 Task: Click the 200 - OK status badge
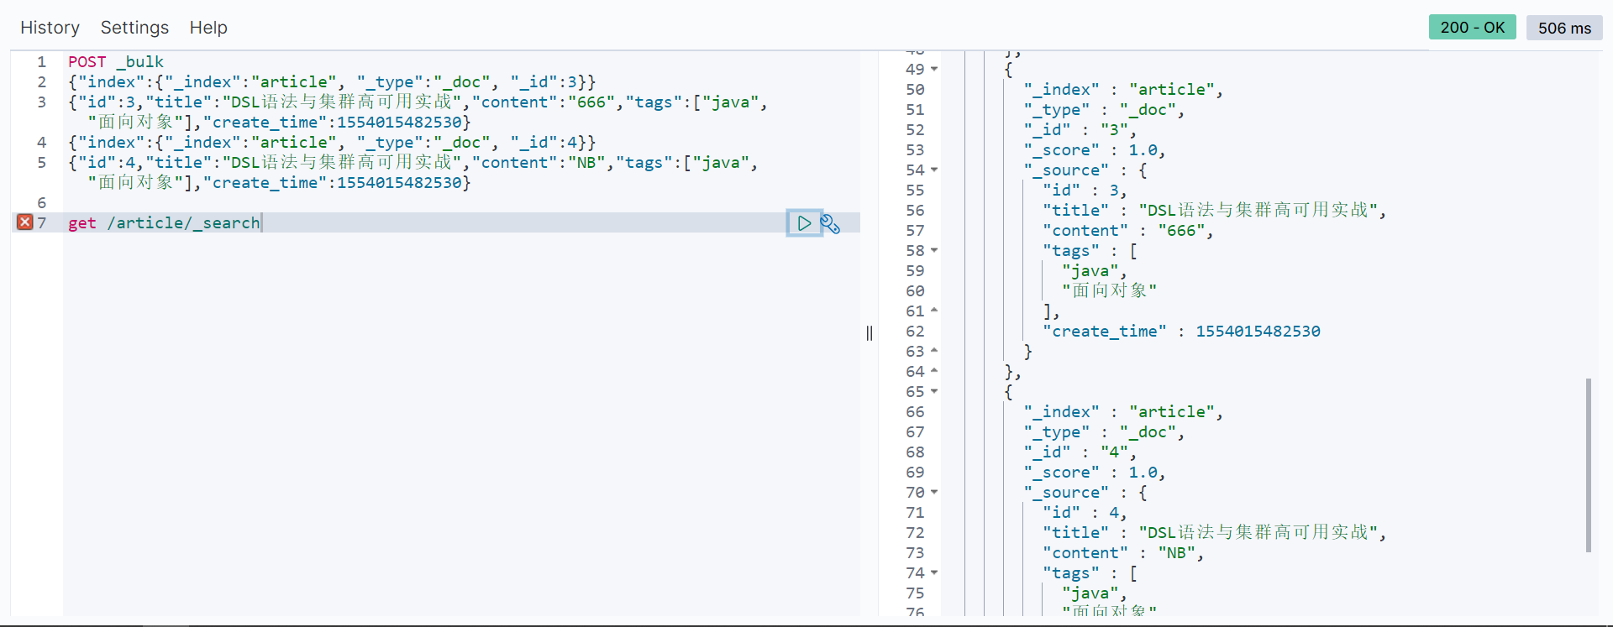pyautogui.click(x=1473, y=27)
